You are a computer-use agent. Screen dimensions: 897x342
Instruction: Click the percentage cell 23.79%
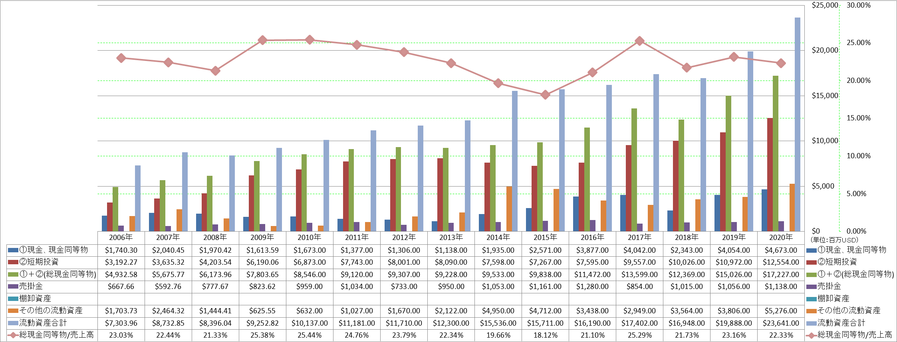[404, 335]
